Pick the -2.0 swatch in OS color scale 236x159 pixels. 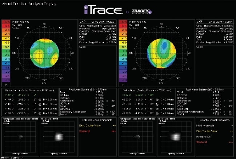123,72
